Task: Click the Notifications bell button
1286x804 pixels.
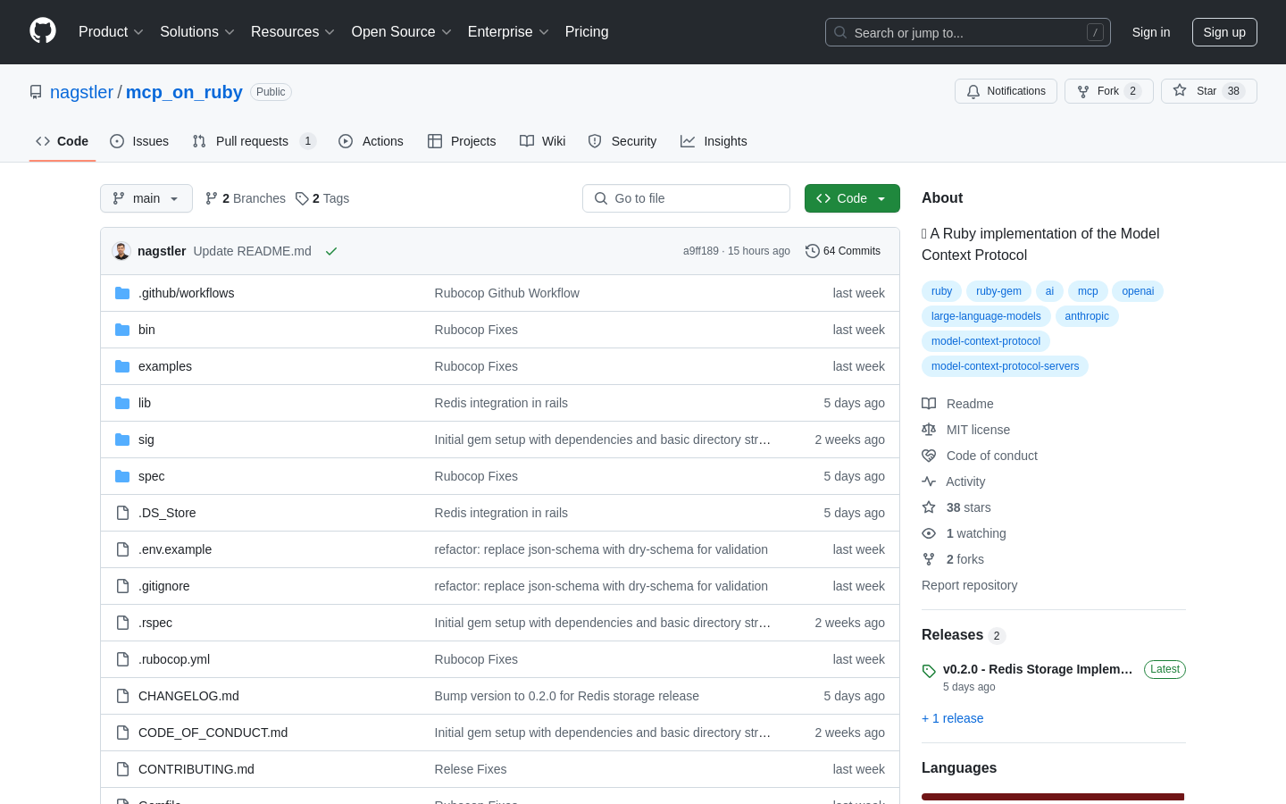Action: point(1006,91)
